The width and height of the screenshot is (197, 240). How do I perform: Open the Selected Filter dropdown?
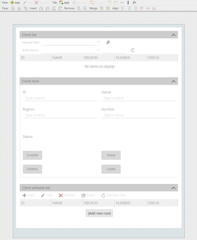71,42
